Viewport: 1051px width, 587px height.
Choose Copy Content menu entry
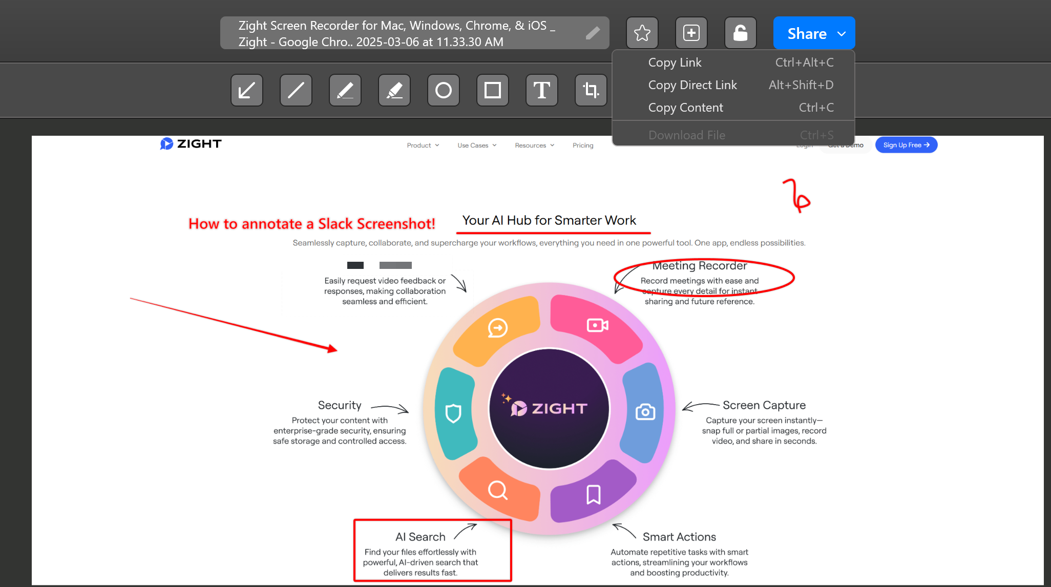point(733,108)
